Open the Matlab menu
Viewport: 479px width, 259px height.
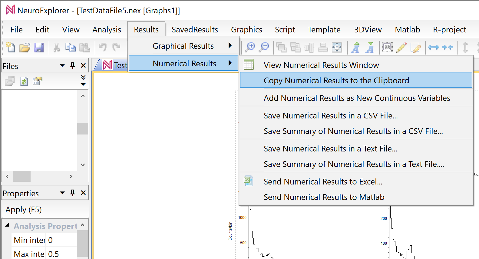click(407, 30)
